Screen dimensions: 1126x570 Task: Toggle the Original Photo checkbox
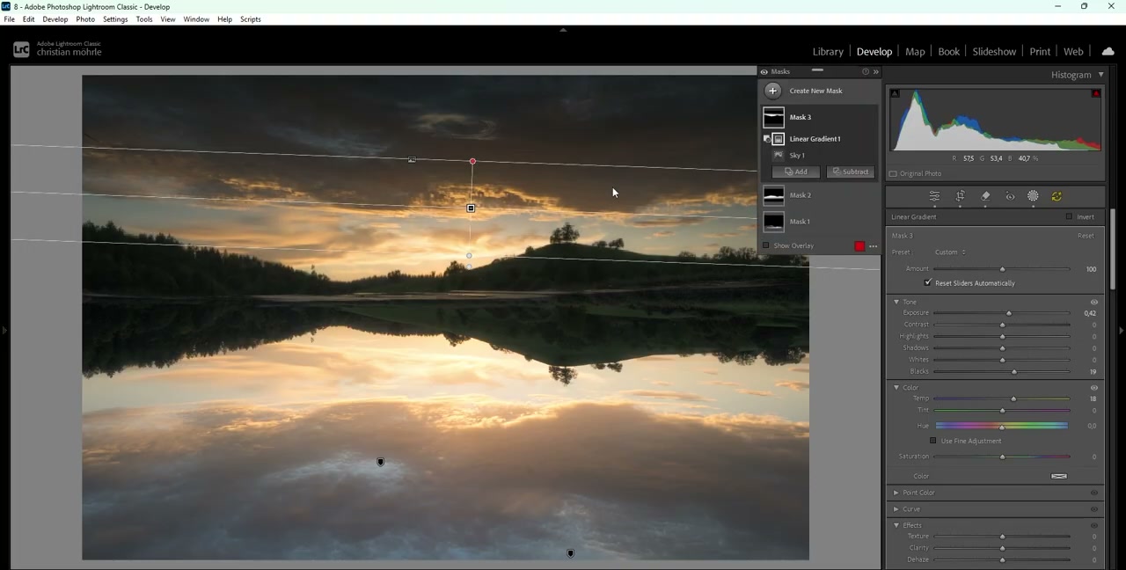coord(893,174)
